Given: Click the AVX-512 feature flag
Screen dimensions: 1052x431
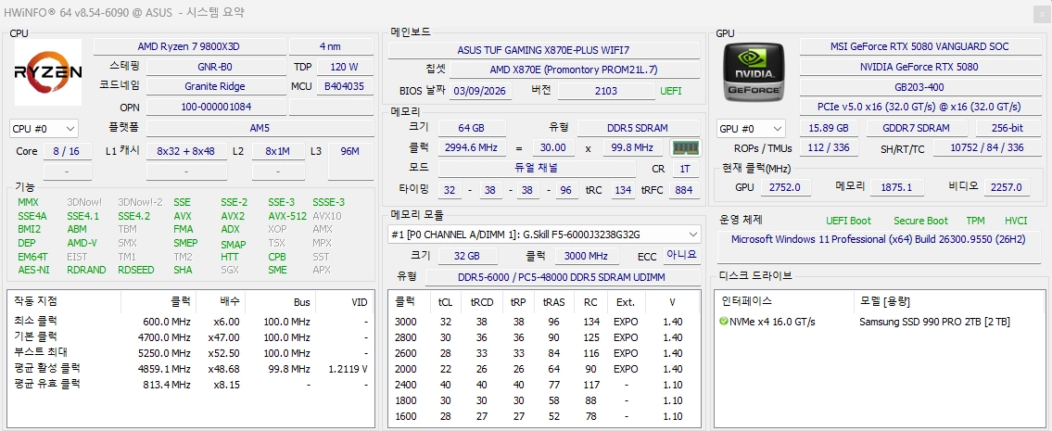Looking at the screenshot, I should [287, 216].
